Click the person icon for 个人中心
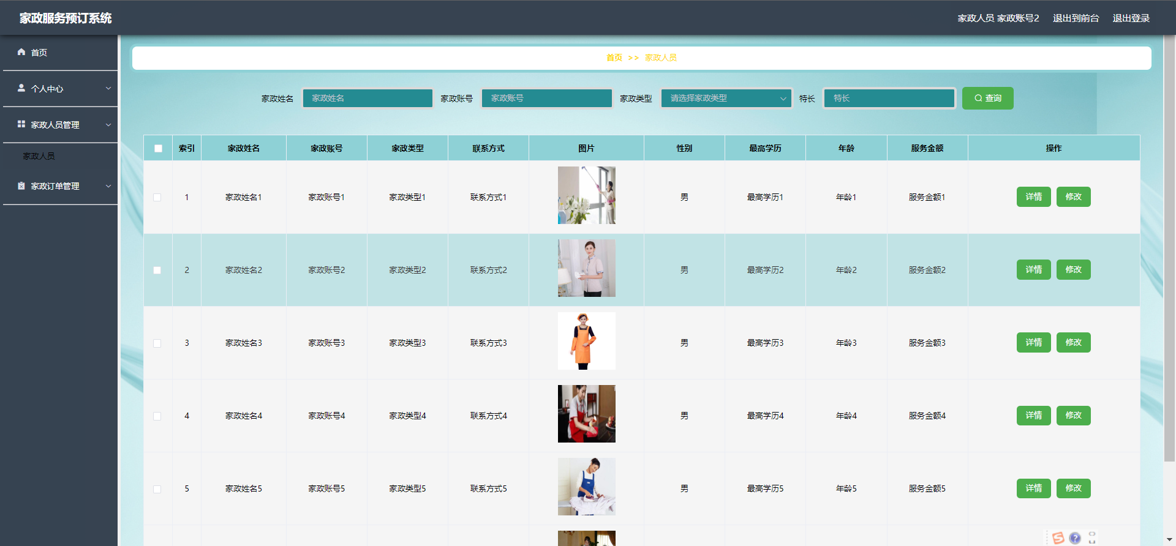The image size is (1176, 546). (21, 88)
